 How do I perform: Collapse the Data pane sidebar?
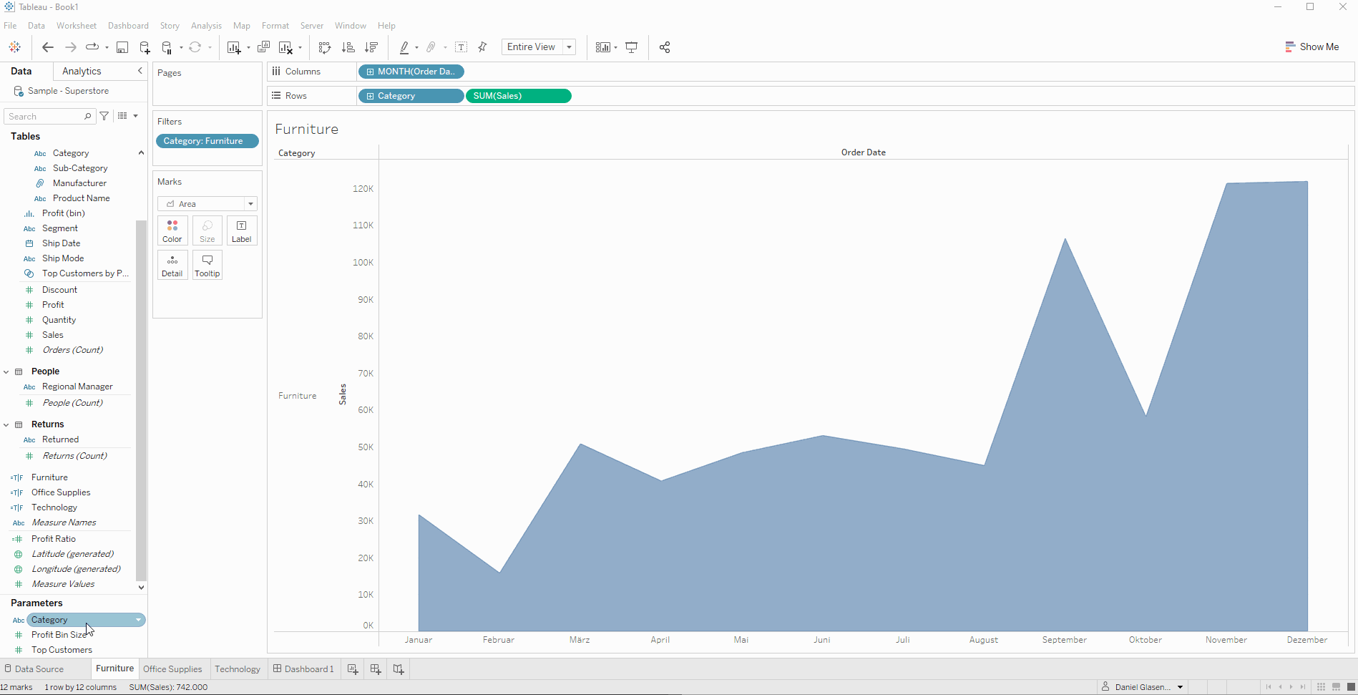(x=140, y=71)
